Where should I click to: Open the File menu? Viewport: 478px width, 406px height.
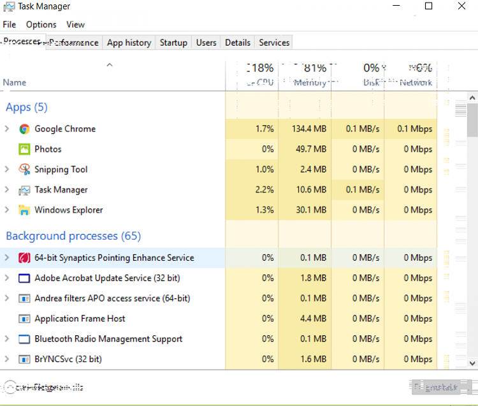click(x=10, y=25)
